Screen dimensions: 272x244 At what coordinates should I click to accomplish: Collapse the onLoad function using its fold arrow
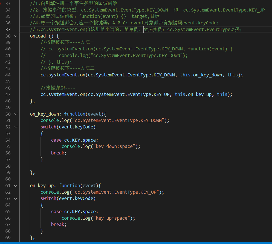click(16, 36)
